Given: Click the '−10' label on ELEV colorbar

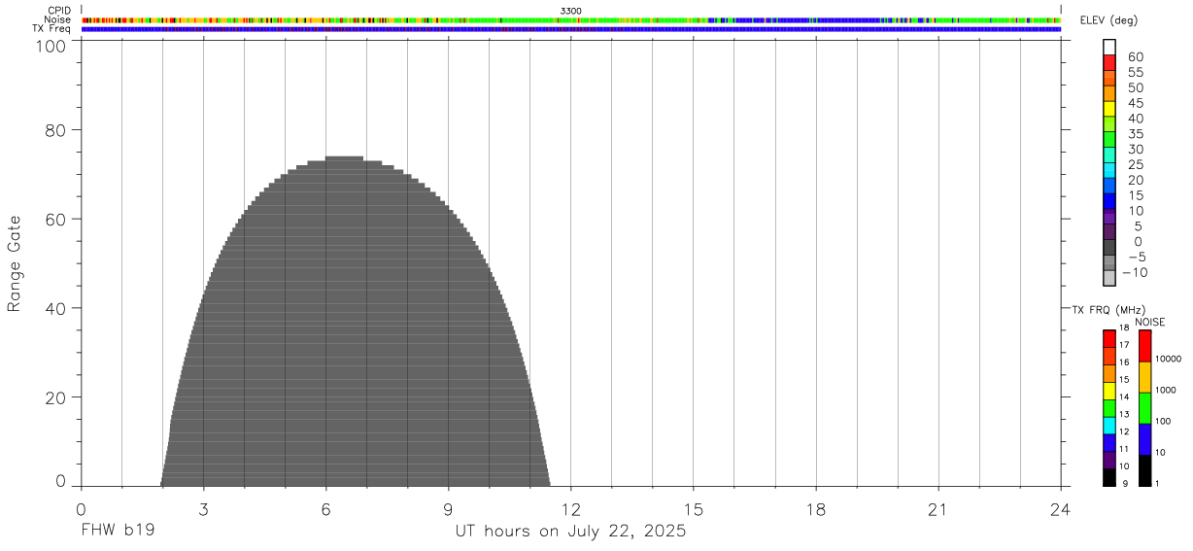Looking at the screenshot, I should (x=1134, y=273).
